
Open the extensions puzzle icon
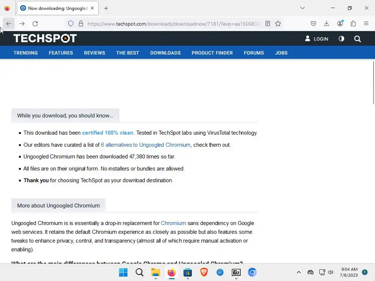point(353,24)
